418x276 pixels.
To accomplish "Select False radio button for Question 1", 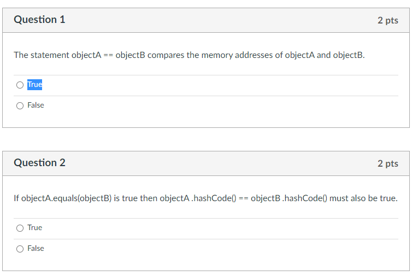I will coord(20,105).
